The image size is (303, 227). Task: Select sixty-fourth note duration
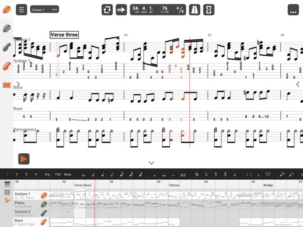point(141,174)
